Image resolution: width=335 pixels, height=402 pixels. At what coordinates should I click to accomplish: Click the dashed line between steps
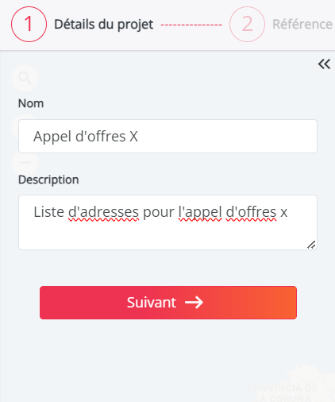191,25
